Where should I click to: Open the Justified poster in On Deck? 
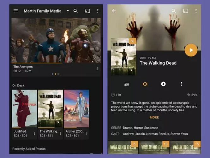(x=25, y=108)
